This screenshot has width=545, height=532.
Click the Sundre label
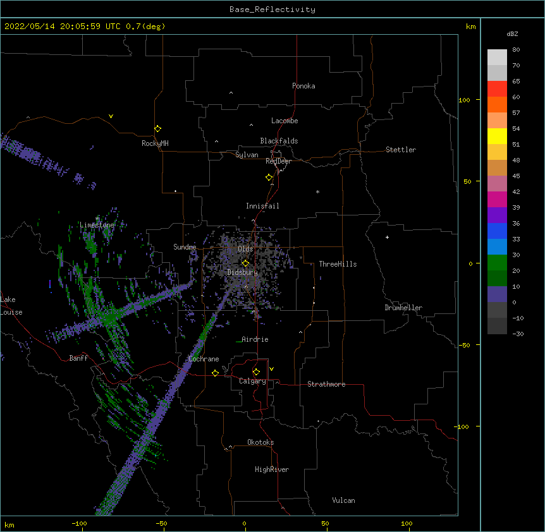(x=185, y=247)
